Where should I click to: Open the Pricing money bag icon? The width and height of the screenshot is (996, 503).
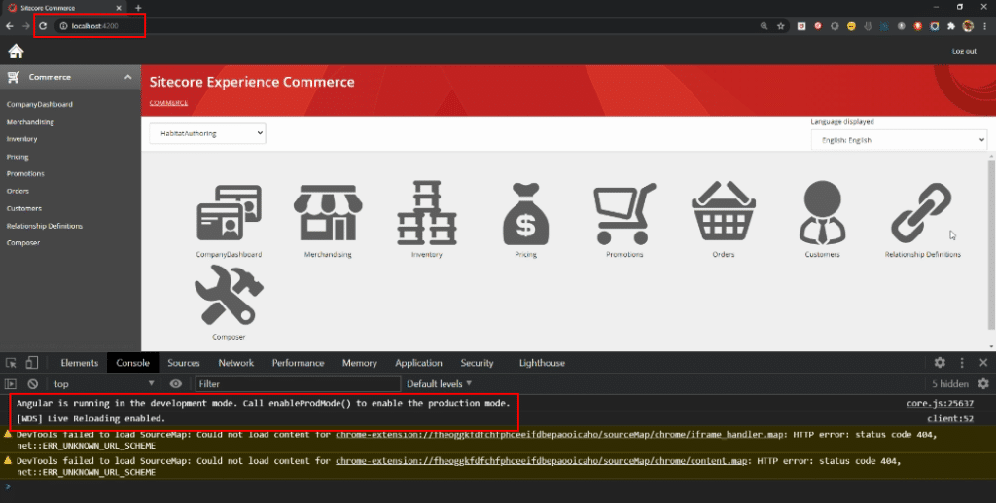coord(525,214)
